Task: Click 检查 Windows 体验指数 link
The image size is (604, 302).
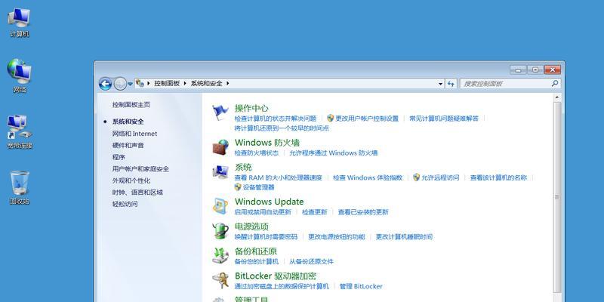Action: (368, 177)
